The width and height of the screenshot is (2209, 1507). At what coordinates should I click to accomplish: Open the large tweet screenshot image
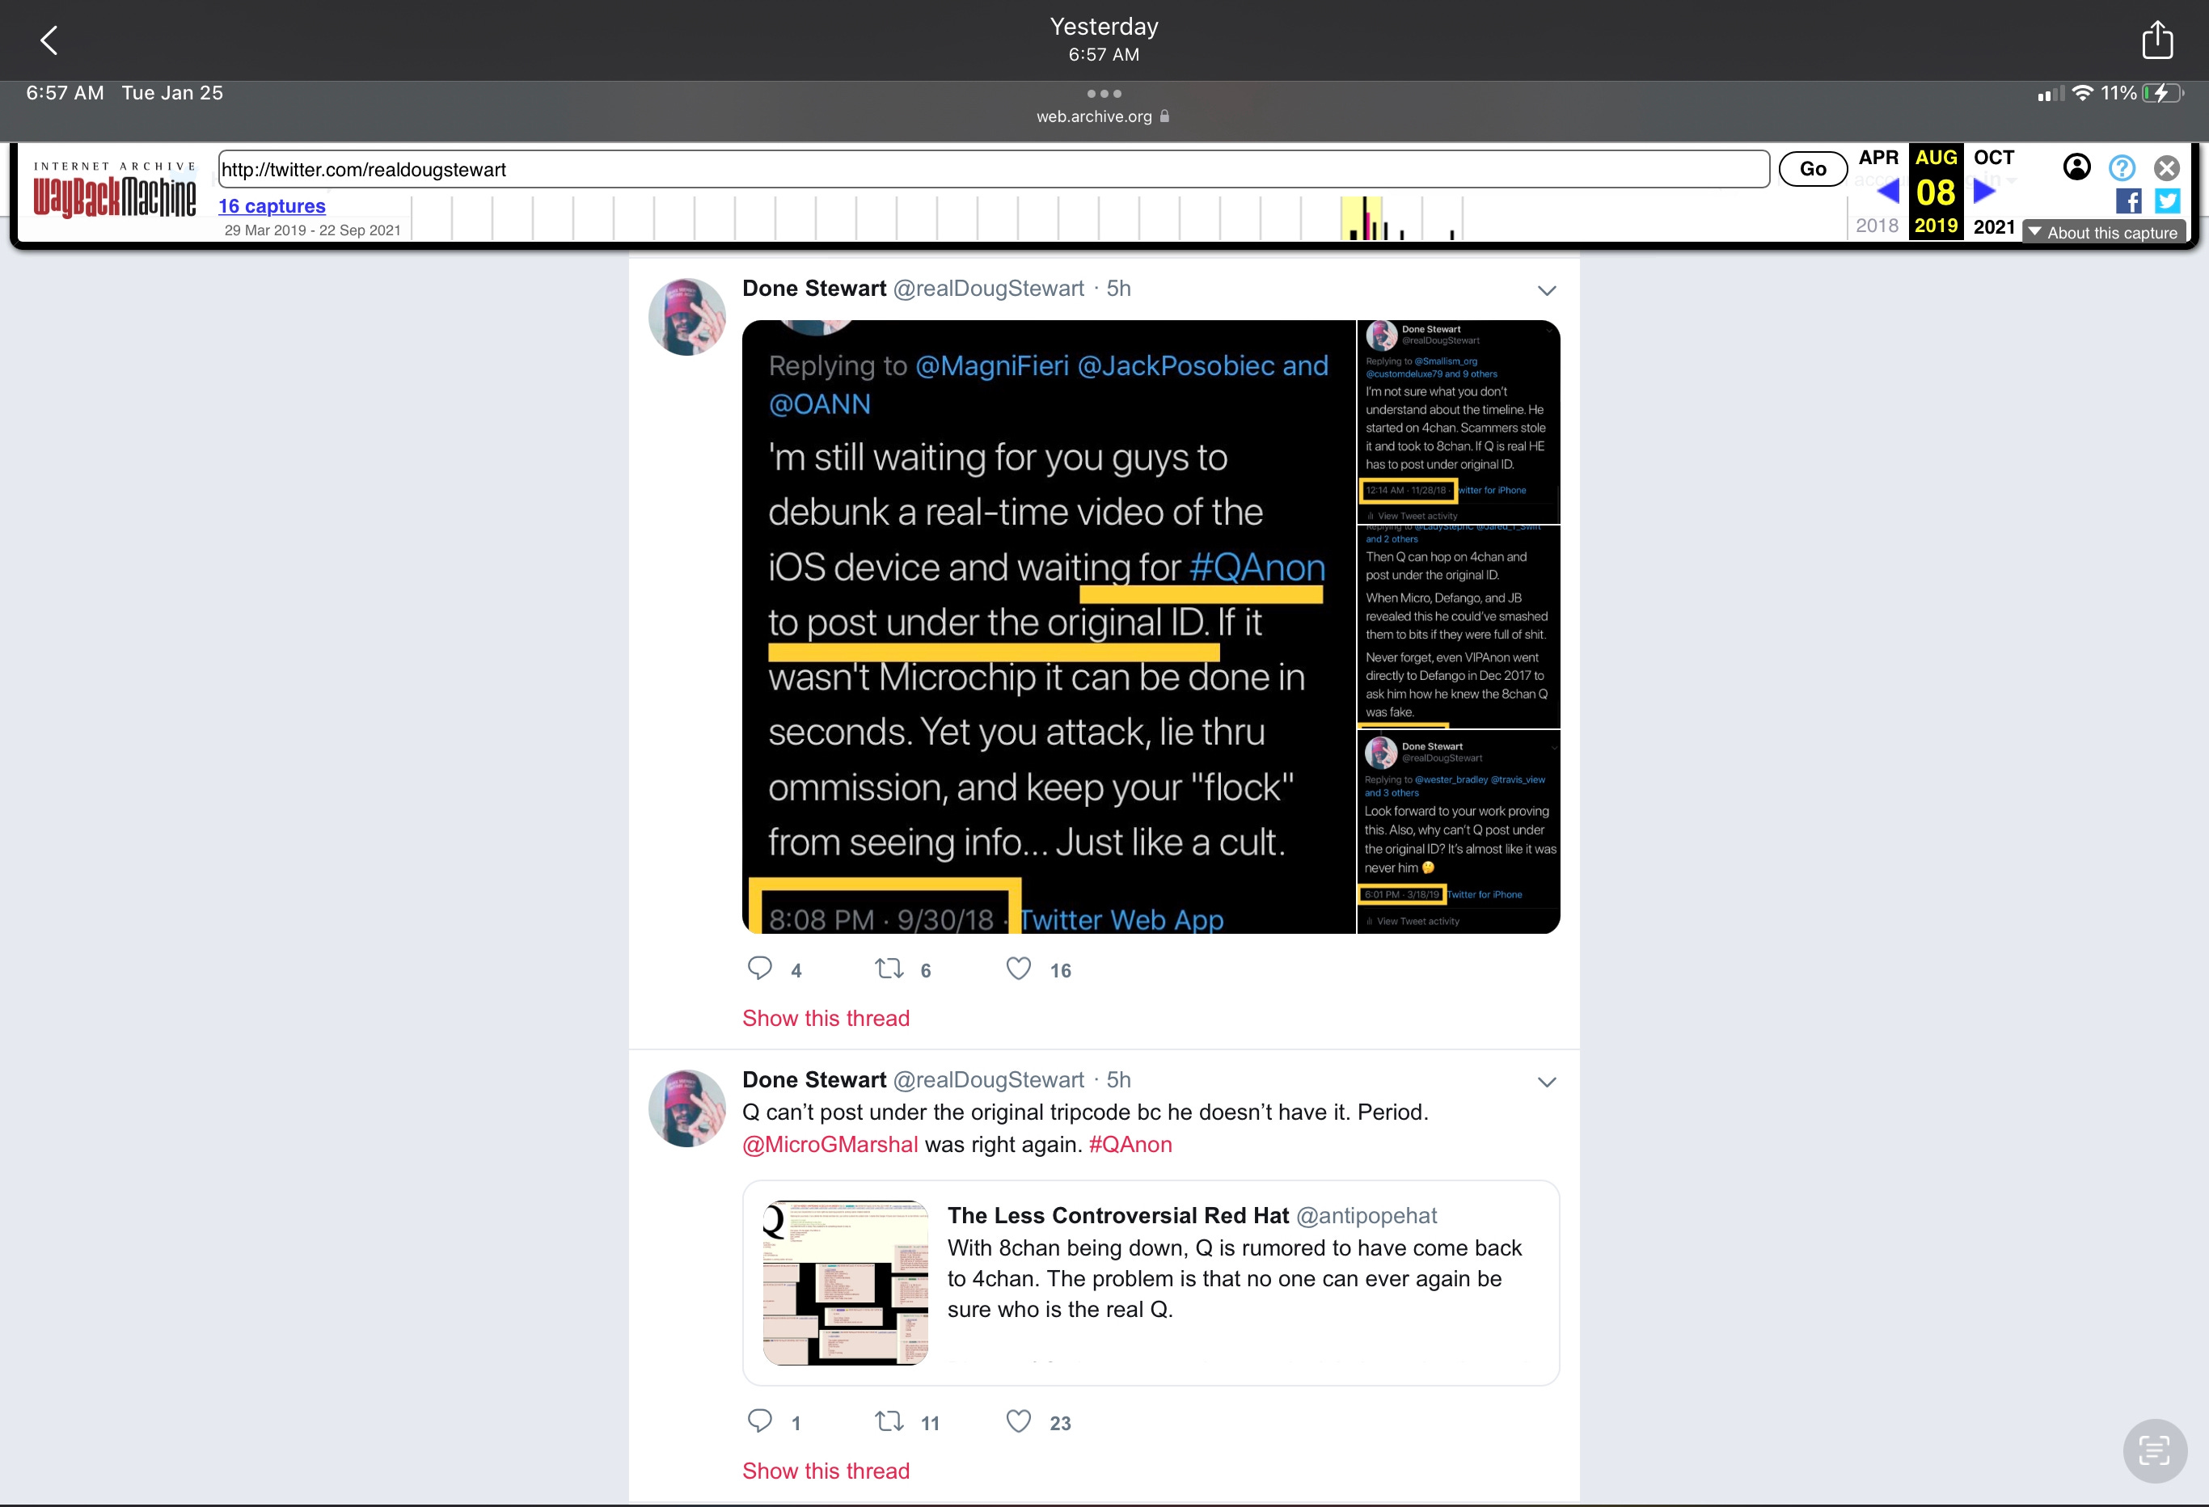pos(1049,627)
